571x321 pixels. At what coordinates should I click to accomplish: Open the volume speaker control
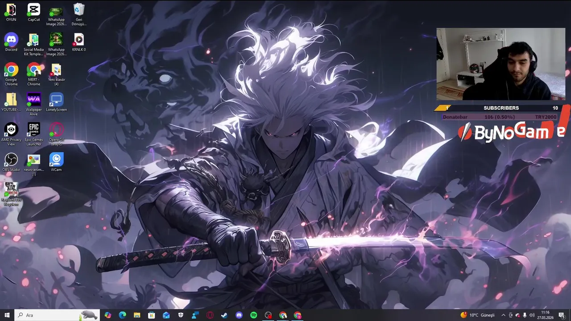coord(532,315)
